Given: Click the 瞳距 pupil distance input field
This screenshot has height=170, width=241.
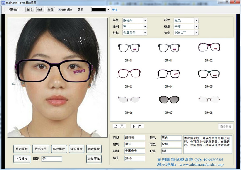Looking at the screenshot, I should click(x=51, y=159).
